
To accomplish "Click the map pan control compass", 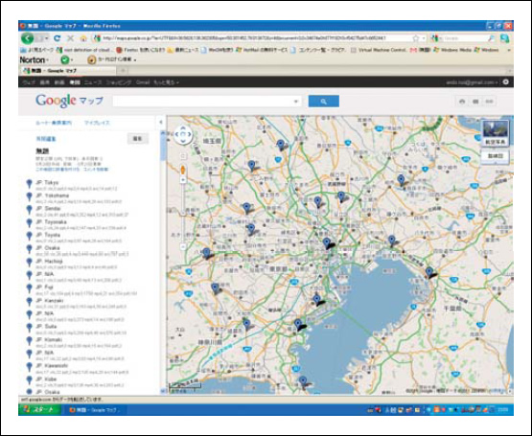I will (x=183, y=135).
